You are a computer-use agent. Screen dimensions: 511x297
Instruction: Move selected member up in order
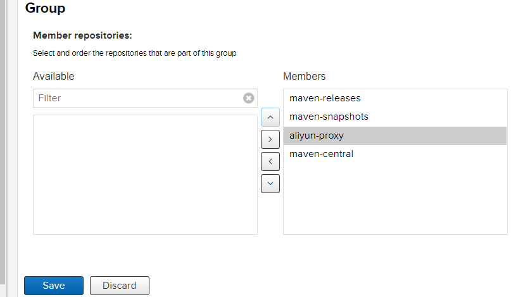[270, 117]
